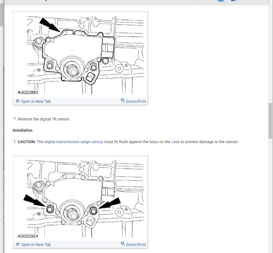The height and width of the screenshot is (253, 273).
Task: Click the blue circular button in header
Action: pyautogui.click(x=221, y=1)
